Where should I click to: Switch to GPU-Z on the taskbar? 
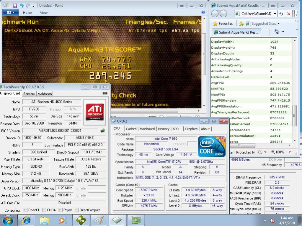click(x=136, y=220)
